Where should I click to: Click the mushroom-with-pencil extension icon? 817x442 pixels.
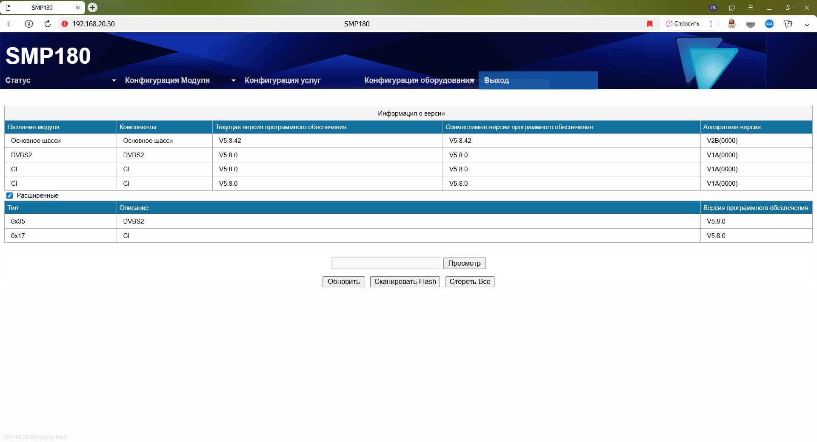pyautogui.click(x=732, y=24)
